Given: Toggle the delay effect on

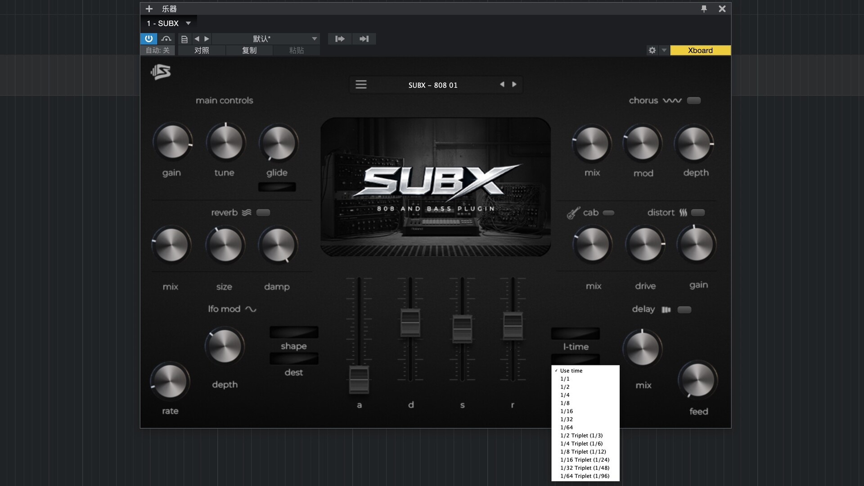Looking at the screenshot, I should pyautogui.click(x=684, y=310).
